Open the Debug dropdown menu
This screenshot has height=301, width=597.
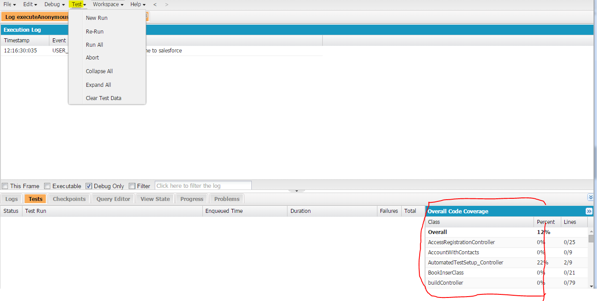click(x=52, y=4)
